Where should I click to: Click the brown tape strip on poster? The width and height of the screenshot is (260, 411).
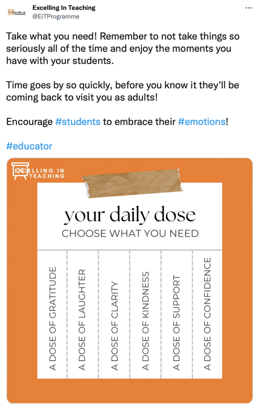tap(132, 184)
